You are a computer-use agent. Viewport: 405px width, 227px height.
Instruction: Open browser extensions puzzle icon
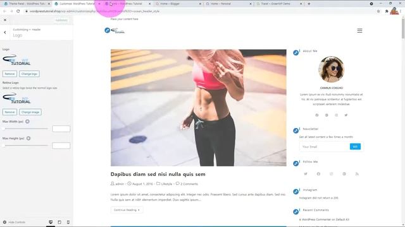(387, 11)
